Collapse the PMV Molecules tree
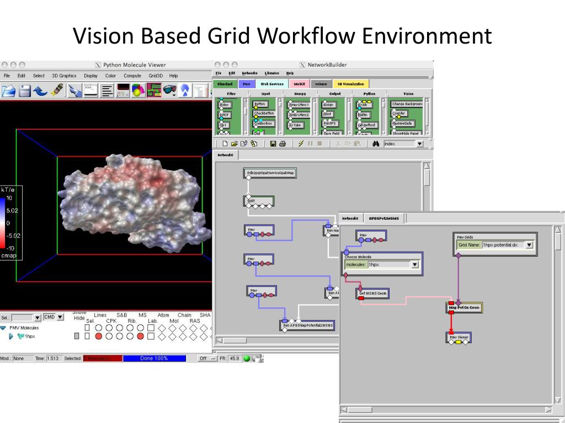565x423 pixels. coord(3,328)
